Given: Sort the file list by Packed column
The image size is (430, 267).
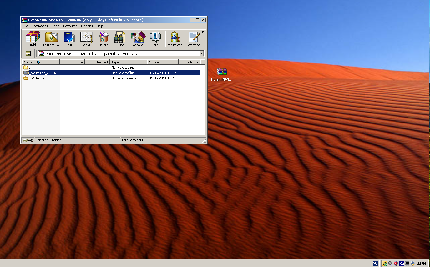Looking at the screenshot, I should coord(97,62).
